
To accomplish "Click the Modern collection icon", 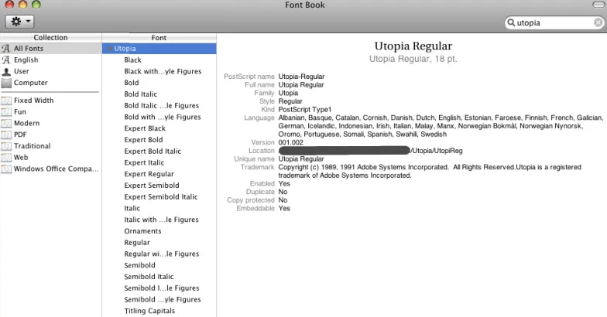I will [6, 124].
